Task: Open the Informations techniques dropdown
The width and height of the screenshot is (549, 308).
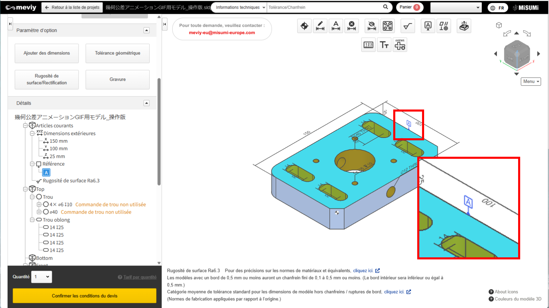Action: pos(240,8)
